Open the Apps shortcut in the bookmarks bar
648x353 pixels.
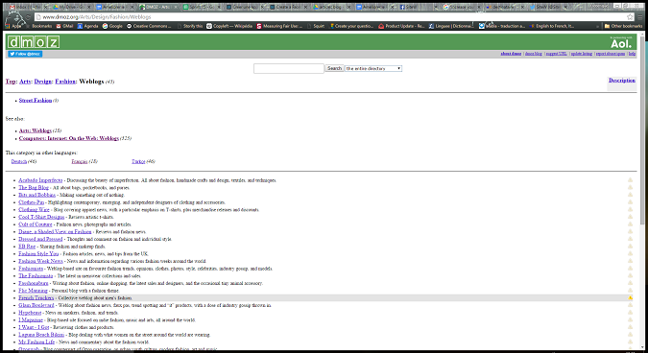(x=13, y=26)
